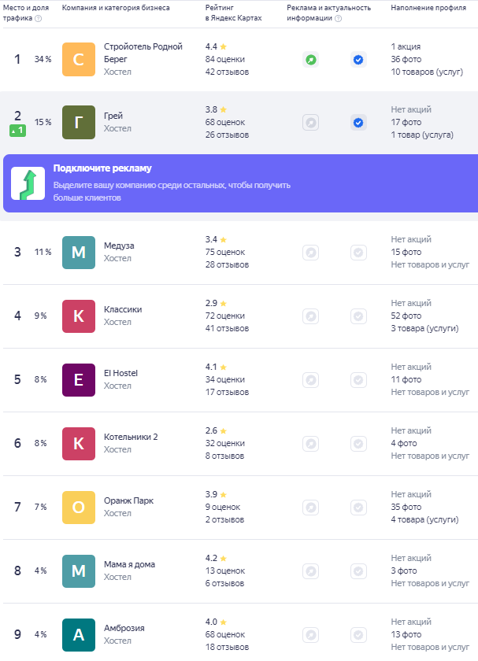Open company name El Hostel
Screen dimensions: 478x661
[x=120, y=373]
